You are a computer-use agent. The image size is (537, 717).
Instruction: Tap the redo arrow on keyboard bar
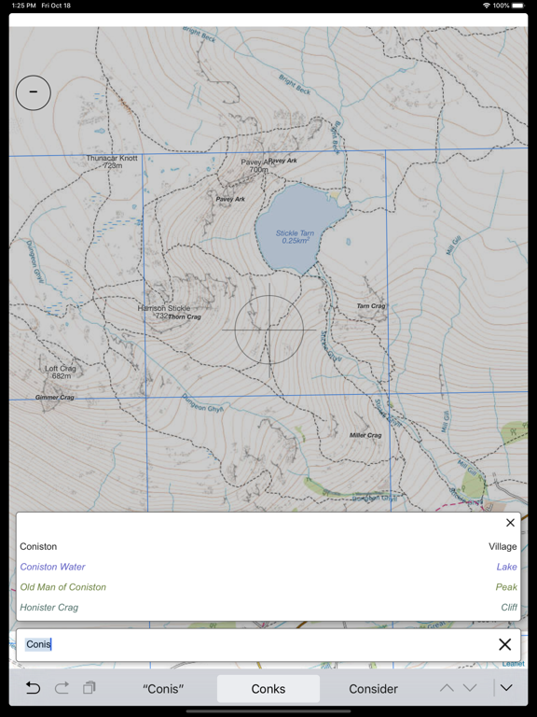pos(62,688)
